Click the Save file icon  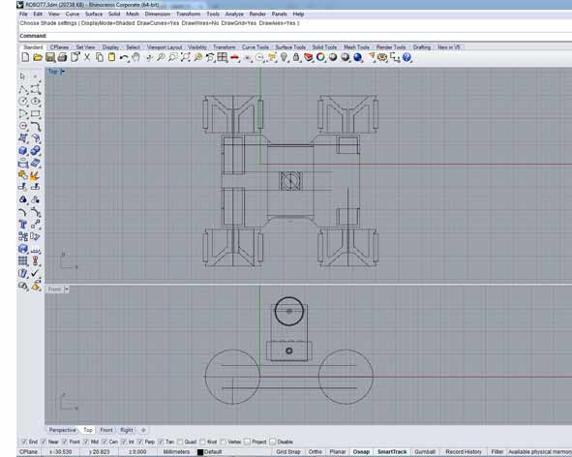(50, 57)
